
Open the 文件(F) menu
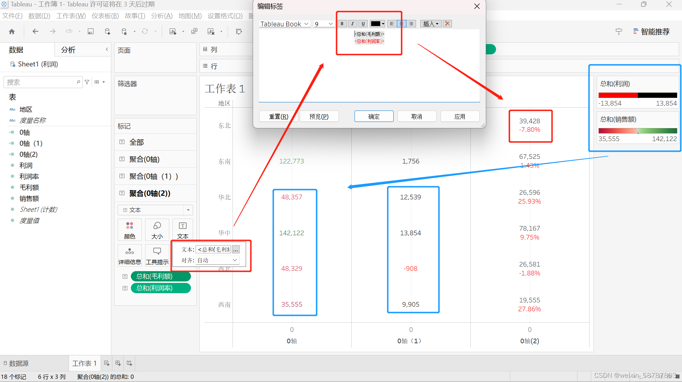(x=12, y=16)
